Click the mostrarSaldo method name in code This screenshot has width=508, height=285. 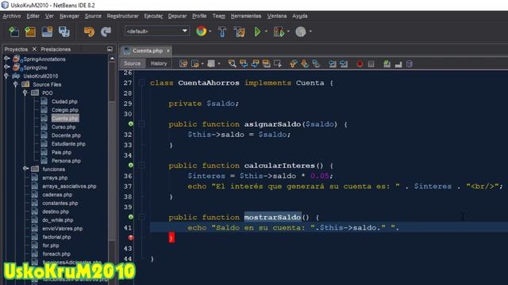272,217
